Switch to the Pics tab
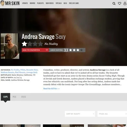This screenshot has height=127, width=127. click(14, 97)
